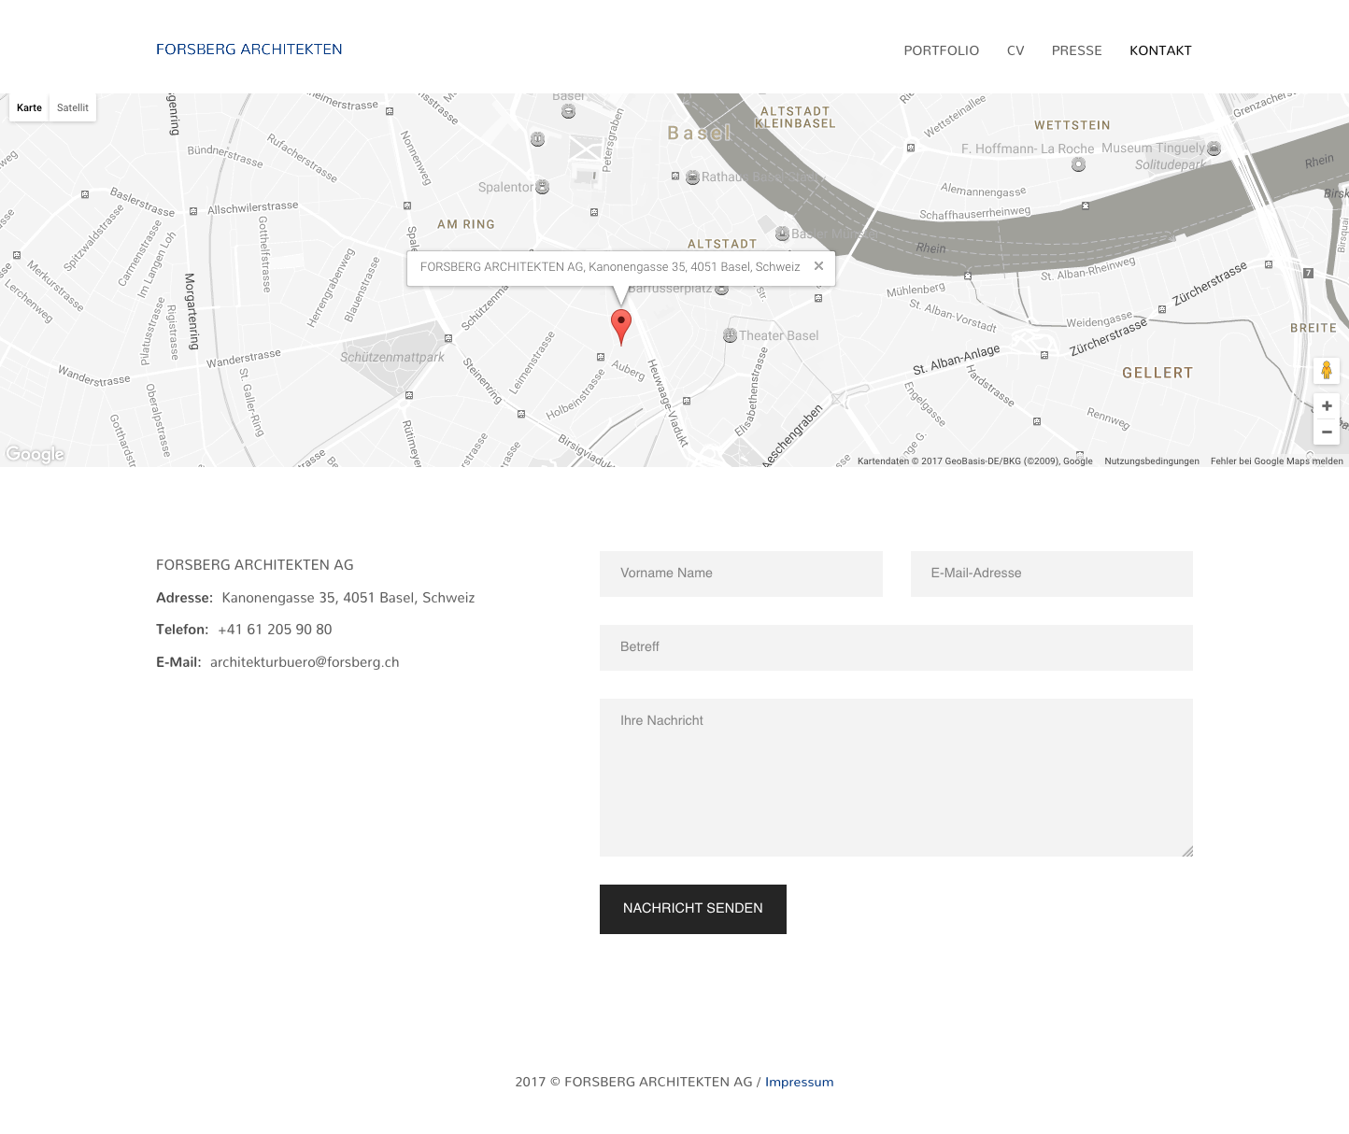The height and width of the screenshot is (1134, 1349).
Task: Zoom out on the map
Action: (x=1327, y=432)
